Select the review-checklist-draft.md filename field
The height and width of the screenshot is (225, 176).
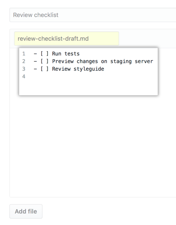point(67,38)
